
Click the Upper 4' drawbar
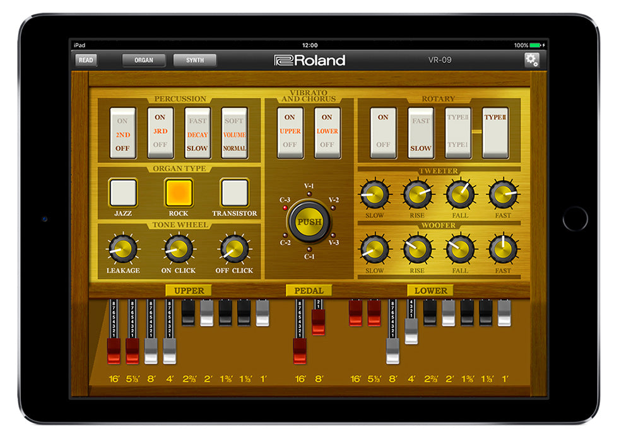pyautogui.click(x=169, y=351)
